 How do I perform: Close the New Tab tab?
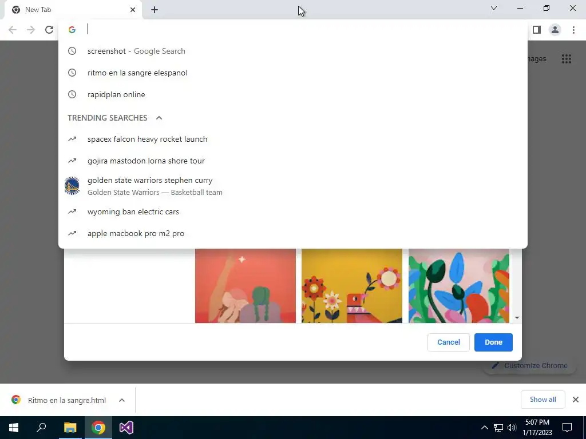click(133, 10)
